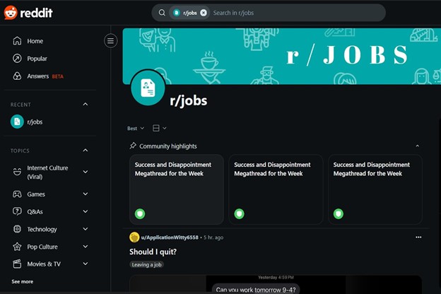Expand the Games topic chevron

(x=86, y=194)
